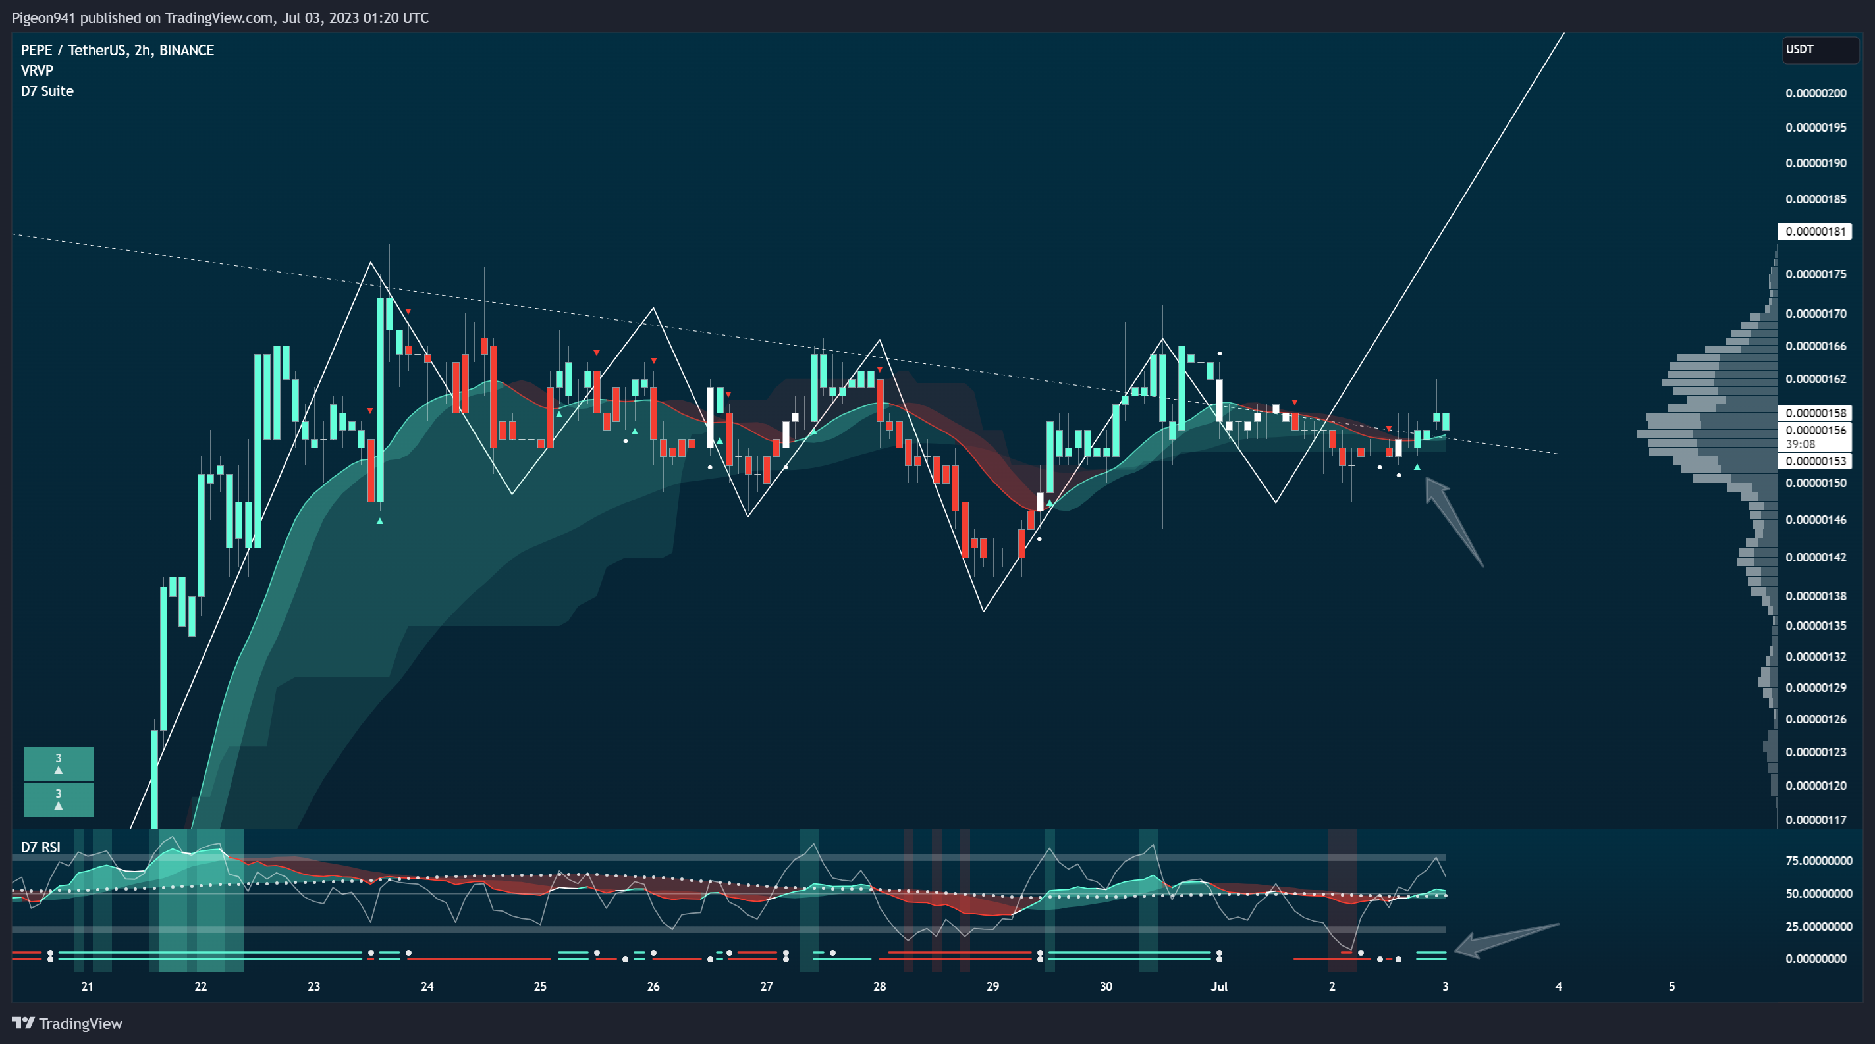The height and width of the screenshot is (1044, 1875).
Task: Click the 29 date label on time axis
Action: (x=992, y=987)
